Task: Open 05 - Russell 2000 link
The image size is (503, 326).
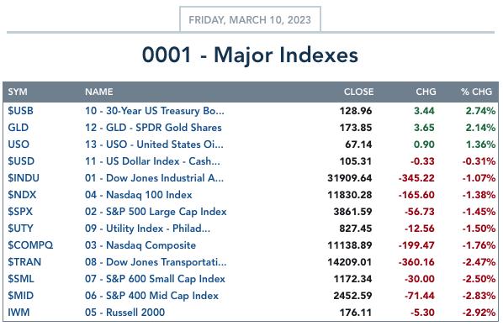Action: [x=125, y=313]
